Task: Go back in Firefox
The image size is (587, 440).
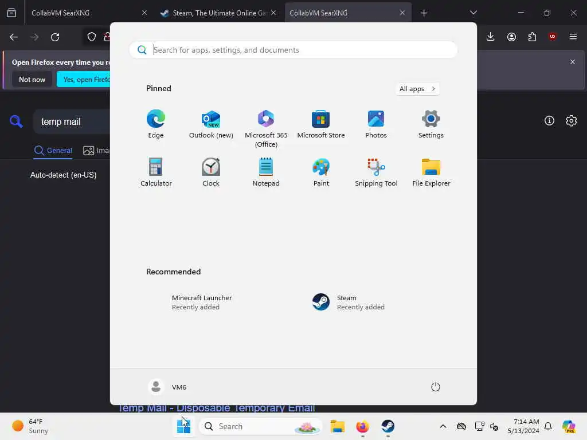Action: pos(14,37)
